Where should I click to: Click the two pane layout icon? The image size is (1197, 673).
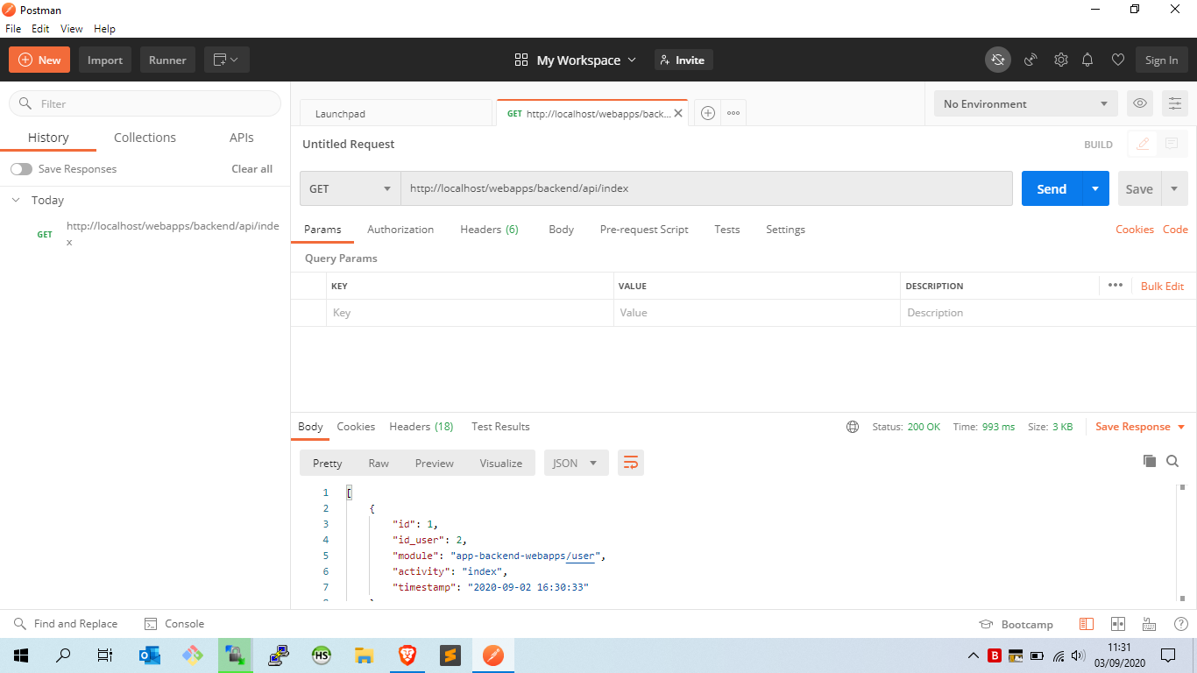(x=1117, y=624)
